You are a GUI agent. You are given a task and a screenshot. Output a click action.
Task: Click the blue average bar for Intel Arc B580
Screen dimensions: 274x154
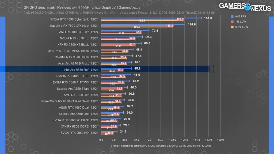tap(116, 68)
